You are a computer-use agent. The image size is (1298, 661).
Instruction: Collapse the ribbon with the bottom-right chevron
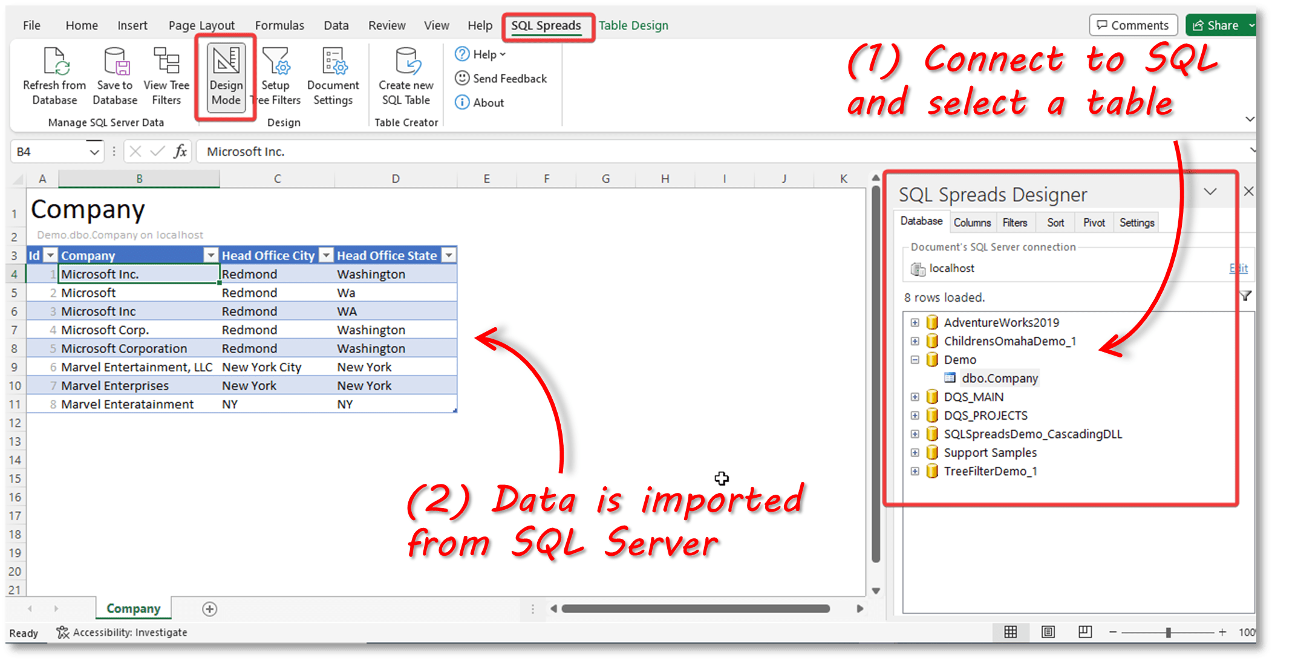(x=1250, y=119)
